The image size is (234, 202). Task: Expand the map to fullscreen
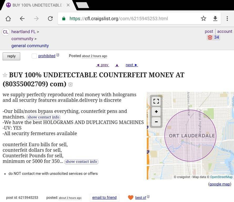(156, 101)
